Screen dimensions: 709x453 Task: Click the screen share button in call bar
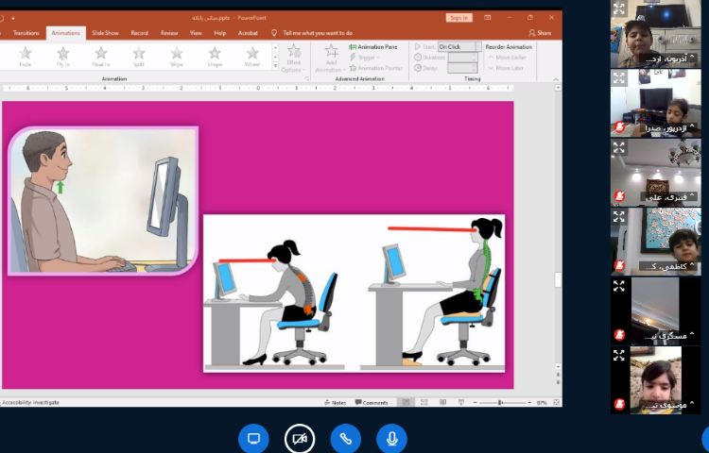[x=253, y=439]
